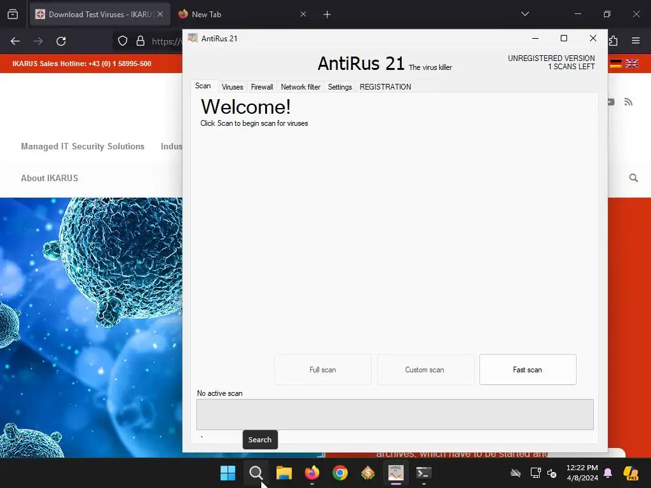Open the notification bell in the tray
Screen dimensions: 651x488
tap(608, 473)
